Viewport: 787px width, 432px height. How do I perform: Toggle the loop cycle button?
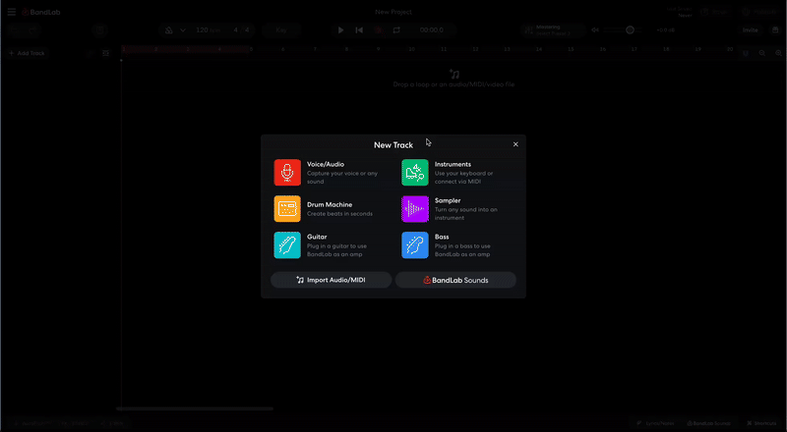click(x=396, y=30)
